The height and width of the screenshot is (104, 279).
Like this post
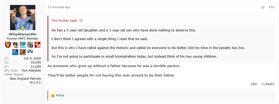(254, 84)
